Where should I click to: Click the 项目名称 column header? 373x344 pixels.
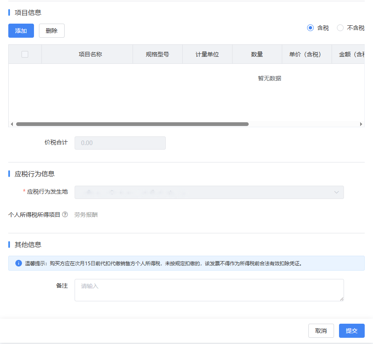point(90,54)
